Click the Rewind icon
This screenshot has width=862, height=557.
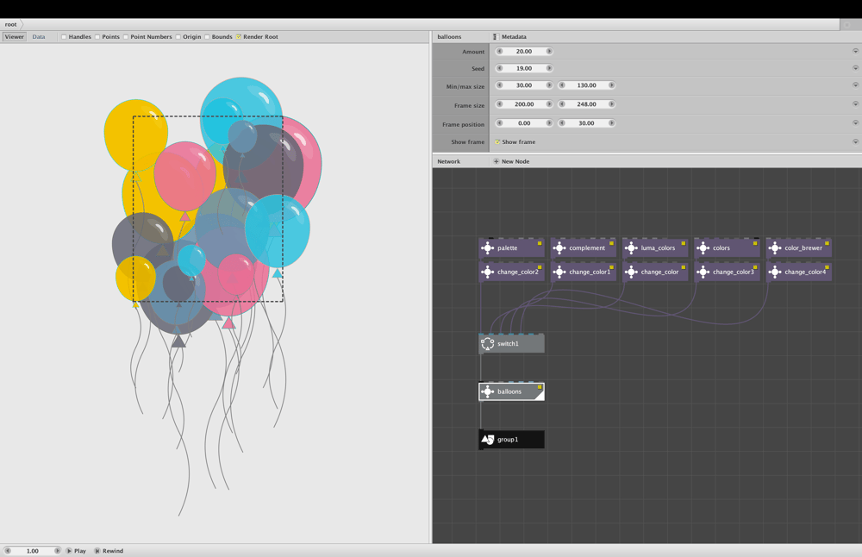click(x=97, y=550)
